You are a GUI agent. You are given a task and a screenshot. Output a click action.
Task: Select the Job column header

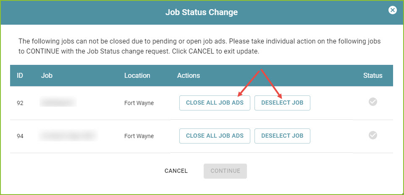click(47, 76)
